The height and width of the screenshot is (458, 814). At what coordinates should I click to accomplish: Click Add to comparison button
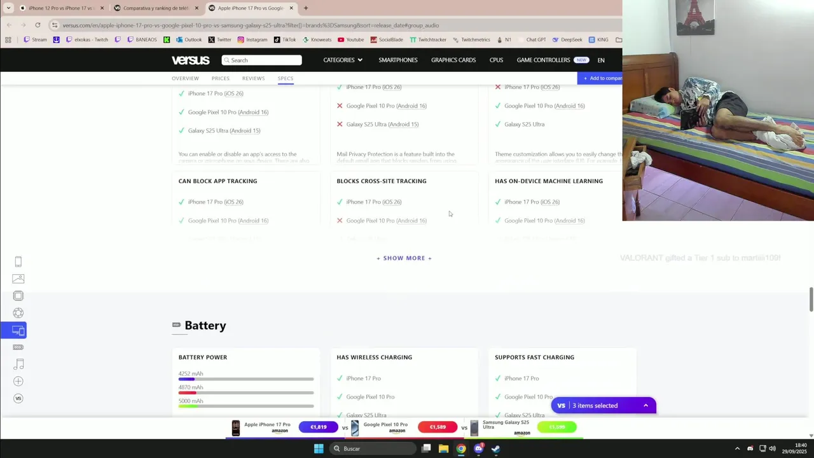pyautogui.click(x=600, y=78)
